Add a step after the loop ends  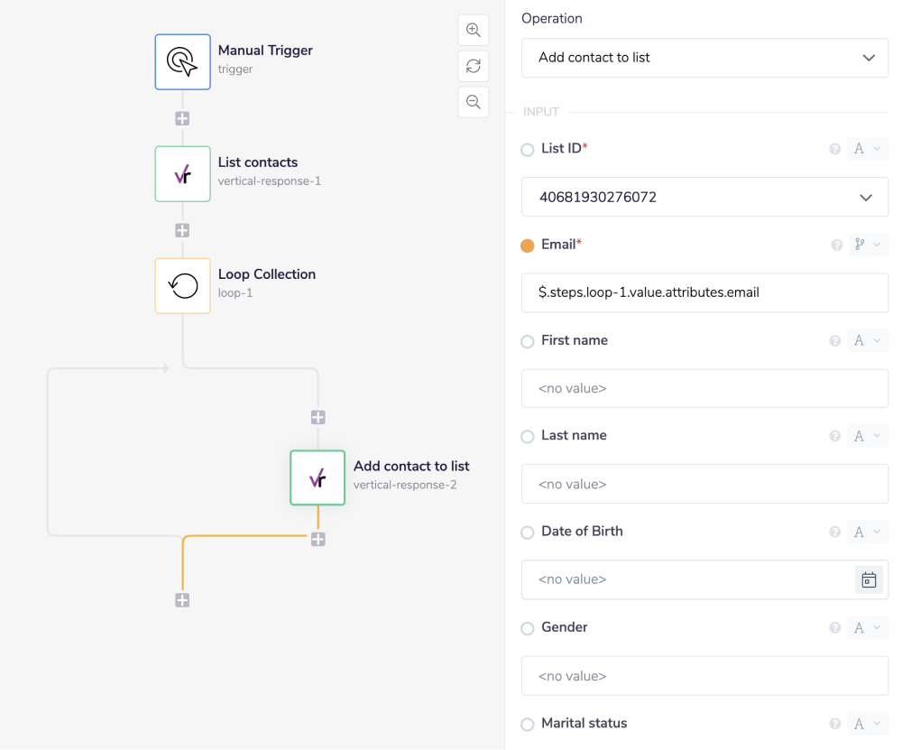182,600
